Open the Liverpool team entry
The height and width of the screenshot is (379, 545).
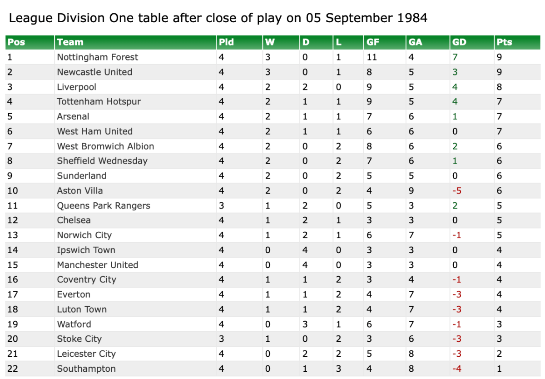pyautogui.click(x=76, y=87)
